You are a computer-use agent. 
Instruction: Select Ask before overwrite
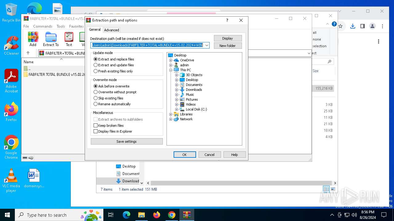pyautogui.click(x=111, y=86)
